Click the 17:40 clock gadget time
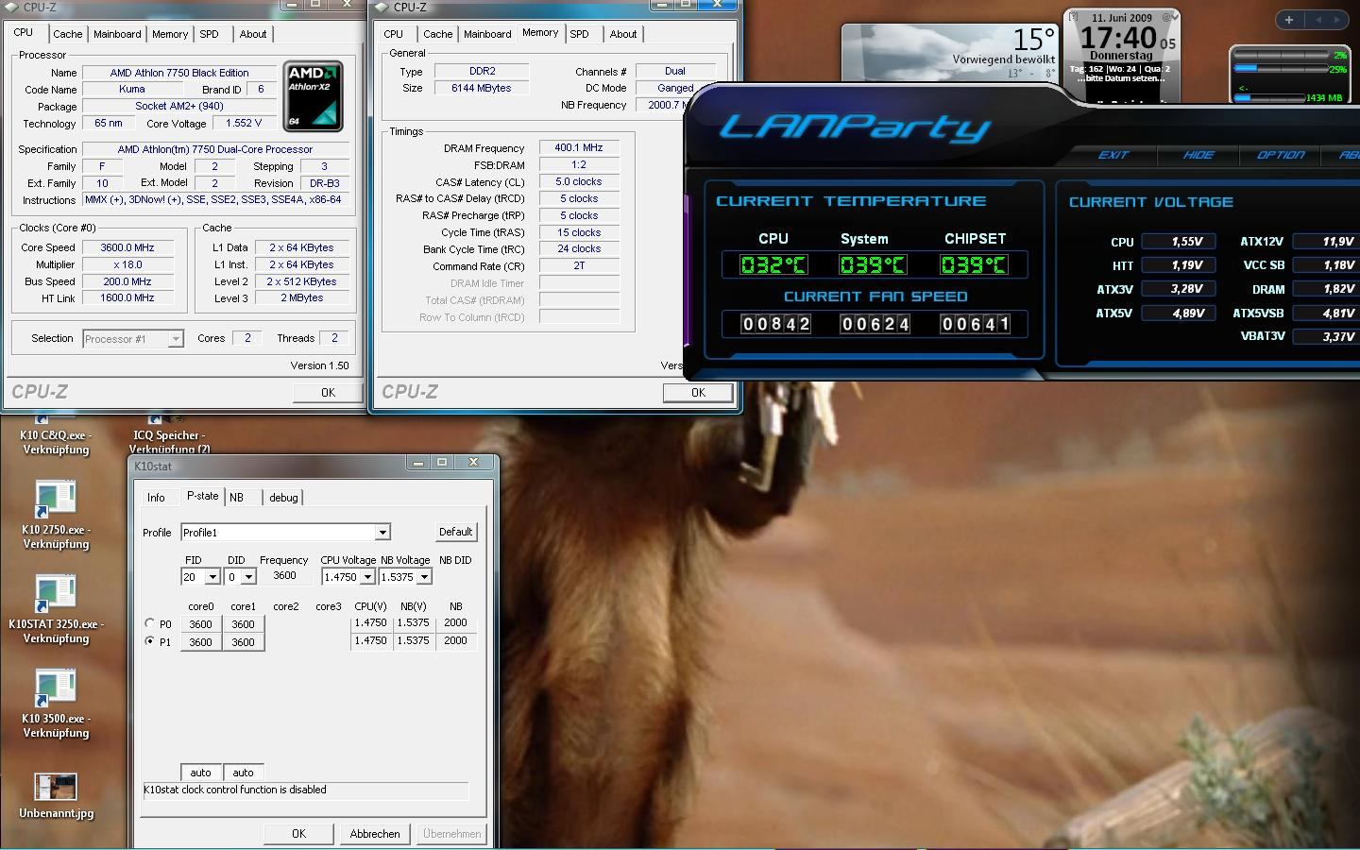Viewport: 1360px width, 850px height. coord(1119,39)
